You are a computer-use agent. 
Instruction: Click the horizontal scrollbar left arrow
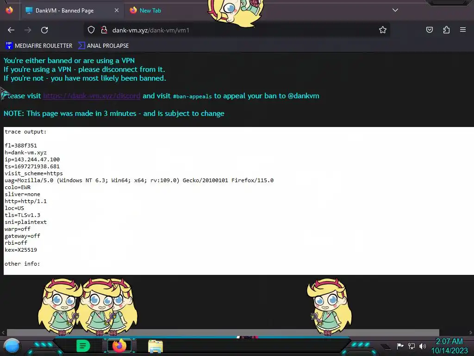[3, 332]
